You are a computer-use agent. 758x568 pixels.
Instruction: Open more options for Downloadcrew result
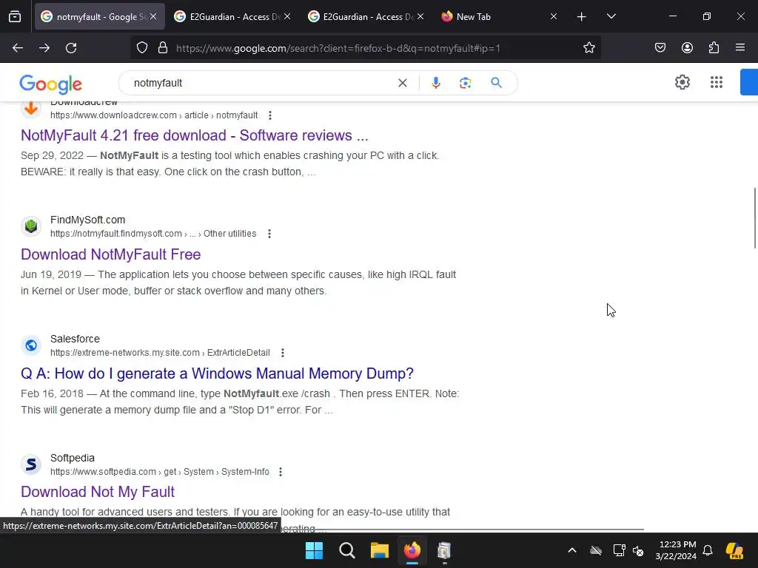click(x=270, y=115)
